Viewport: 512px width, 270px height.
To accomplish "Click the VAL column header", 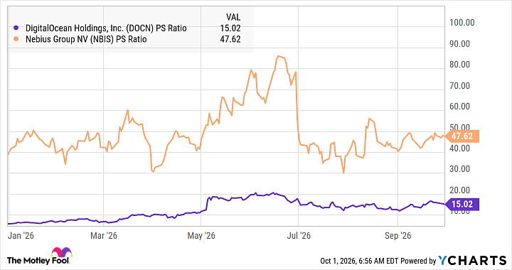I will (233, 17).
